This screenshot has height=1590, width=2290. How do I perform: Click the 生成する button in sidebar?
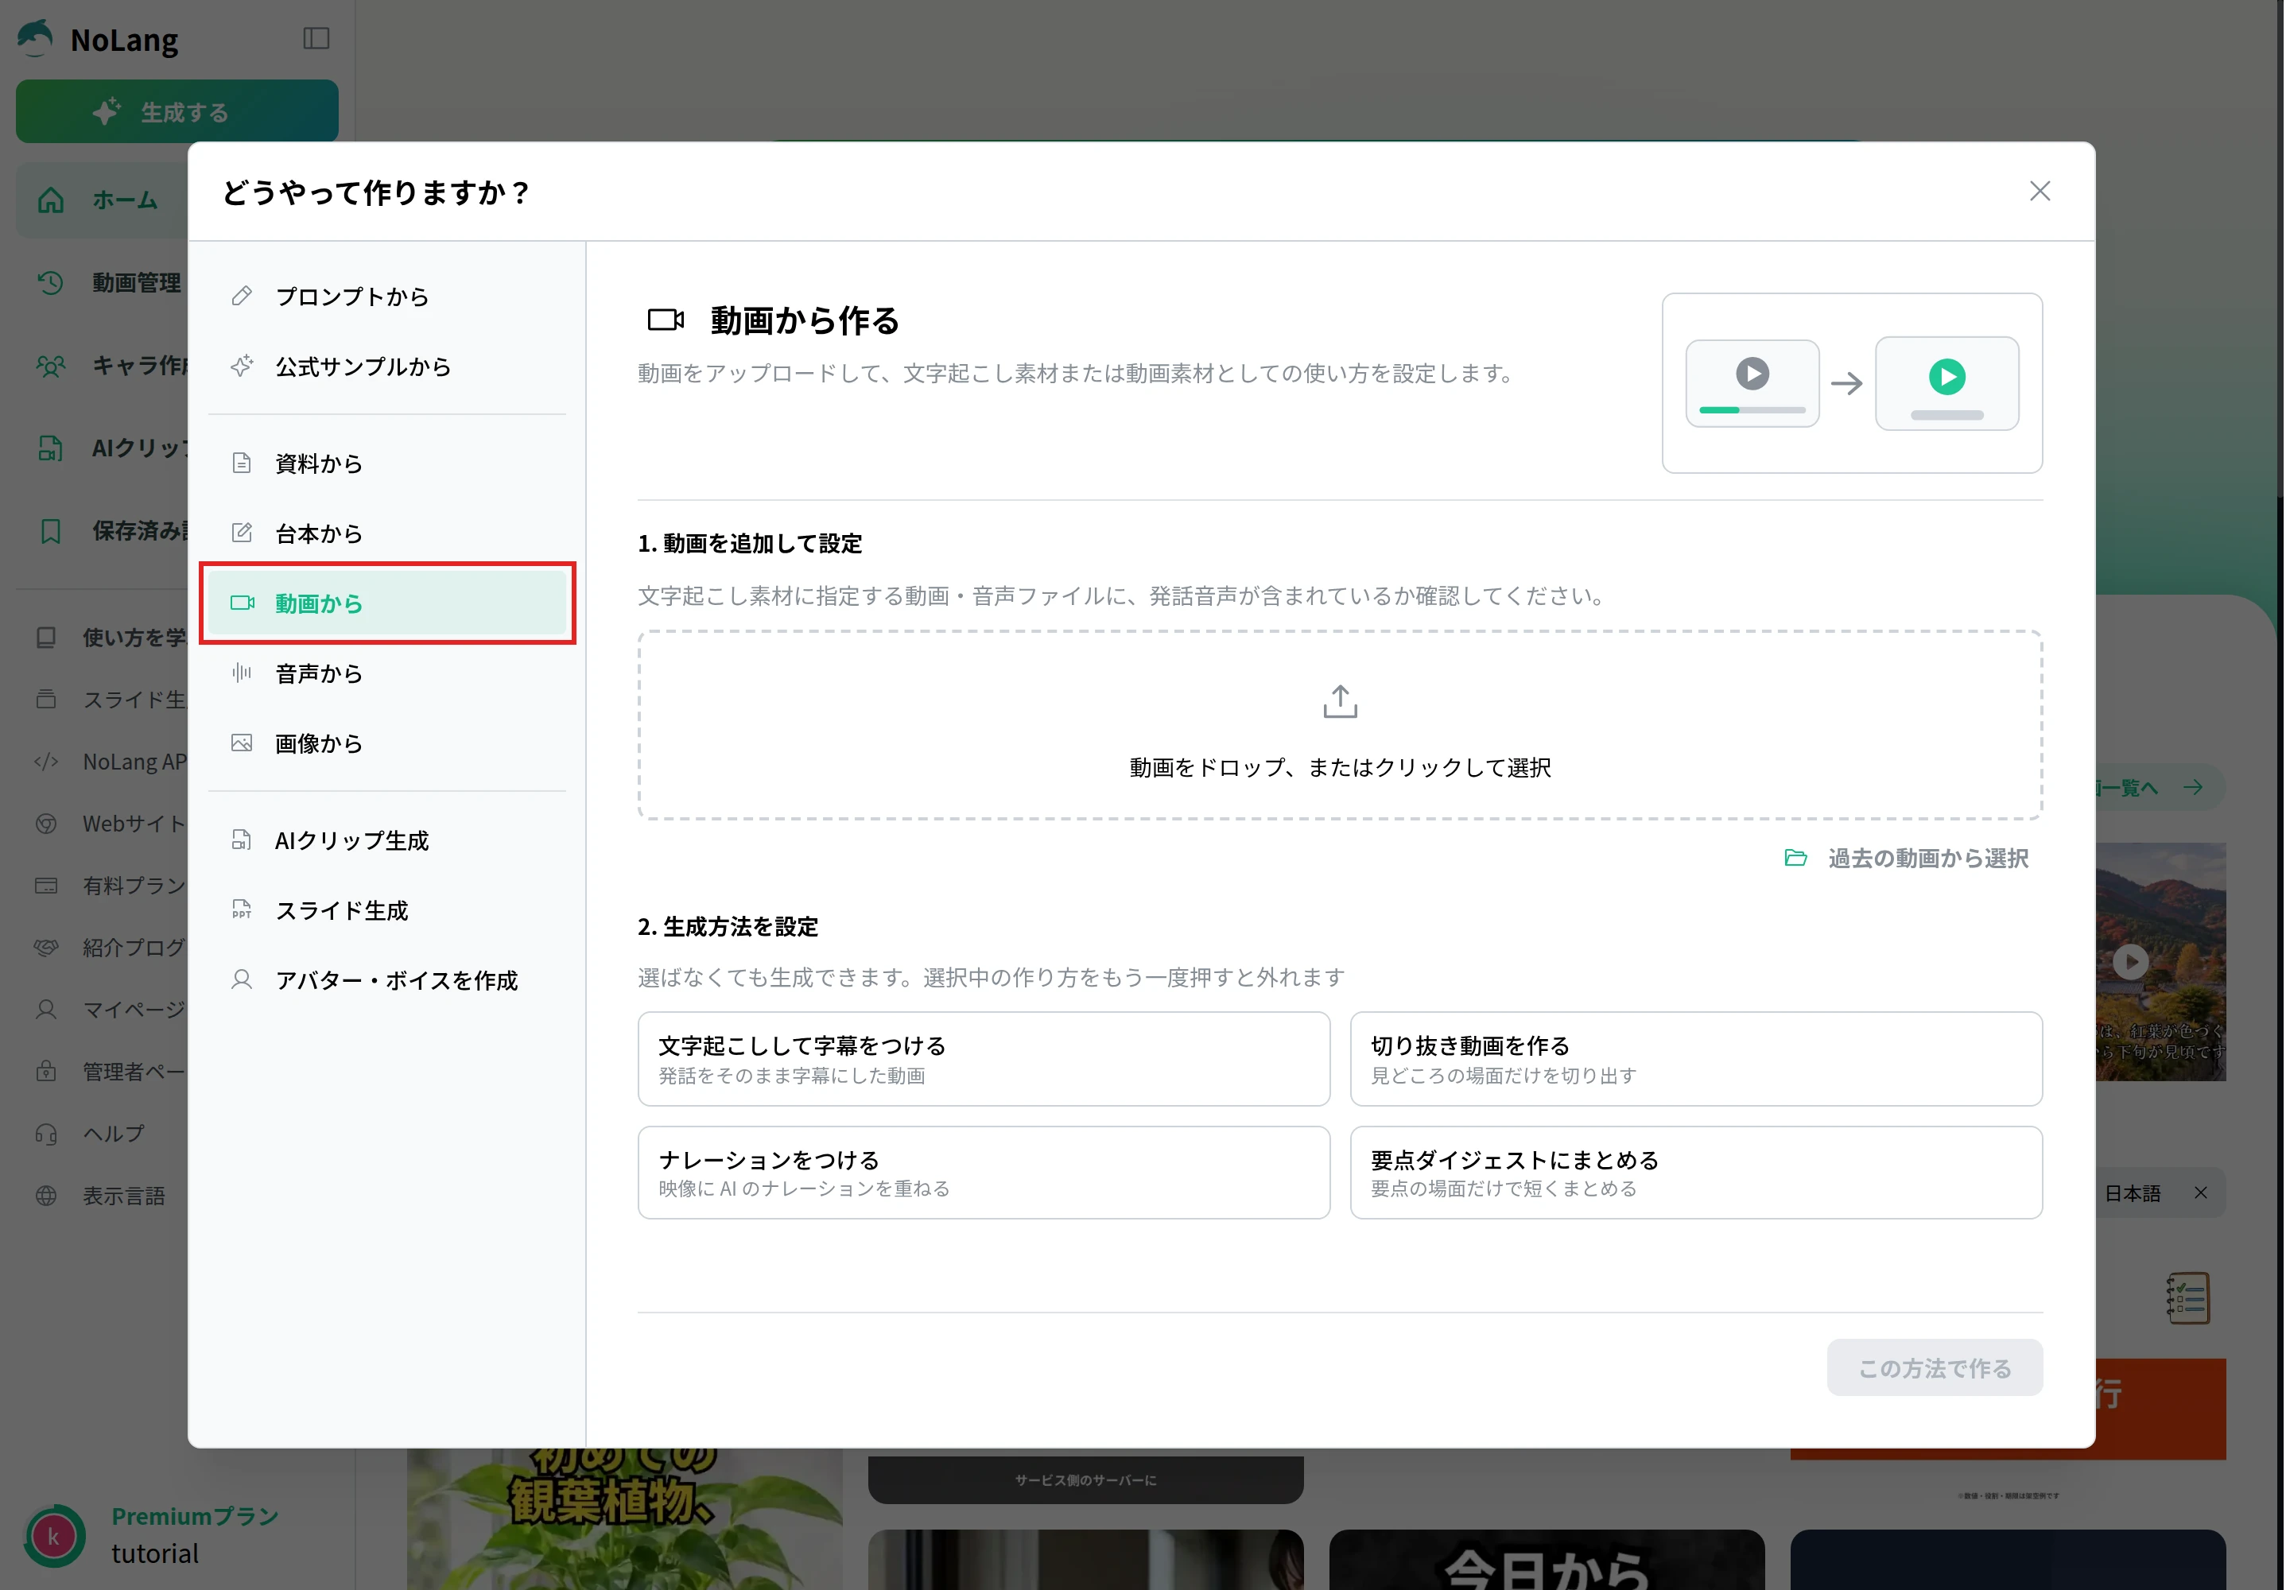177,111
